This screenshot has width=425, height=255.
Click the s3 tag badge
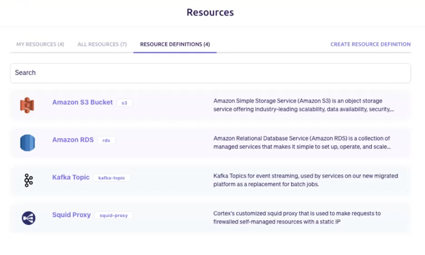click(x=124, y=103)
